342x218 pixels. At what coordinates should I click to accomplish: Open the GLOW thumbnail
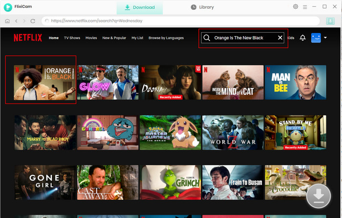click(108, 83)
